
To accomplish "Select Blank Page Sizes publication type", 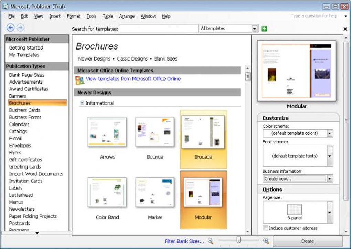I will tap(26, 75).
